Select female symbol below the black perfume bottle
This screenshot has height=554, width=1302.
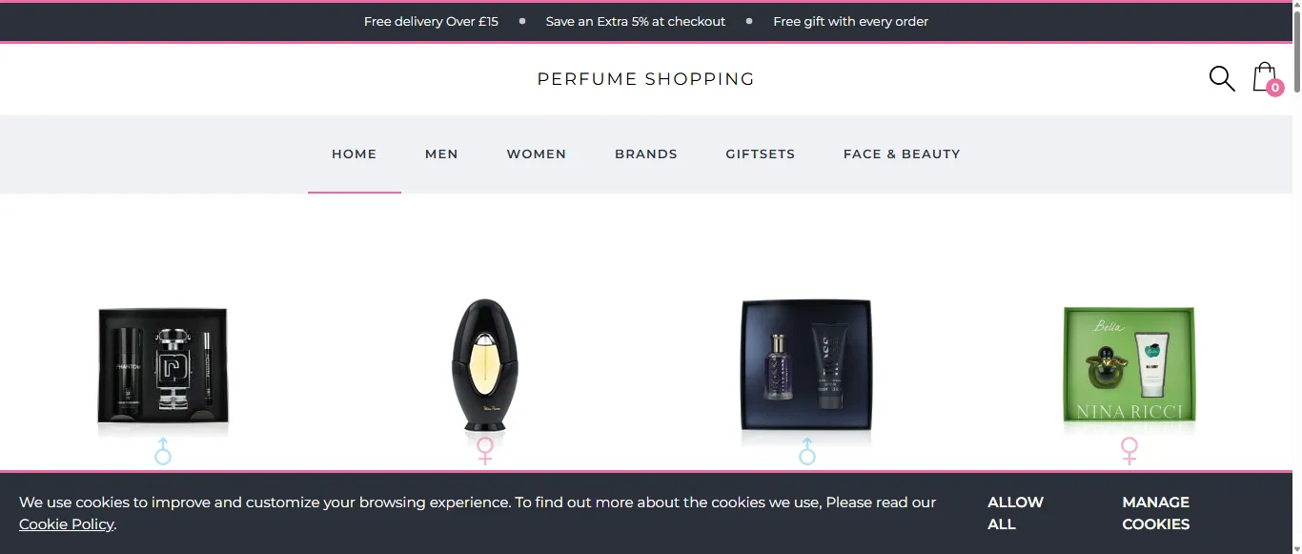[484, 451]
